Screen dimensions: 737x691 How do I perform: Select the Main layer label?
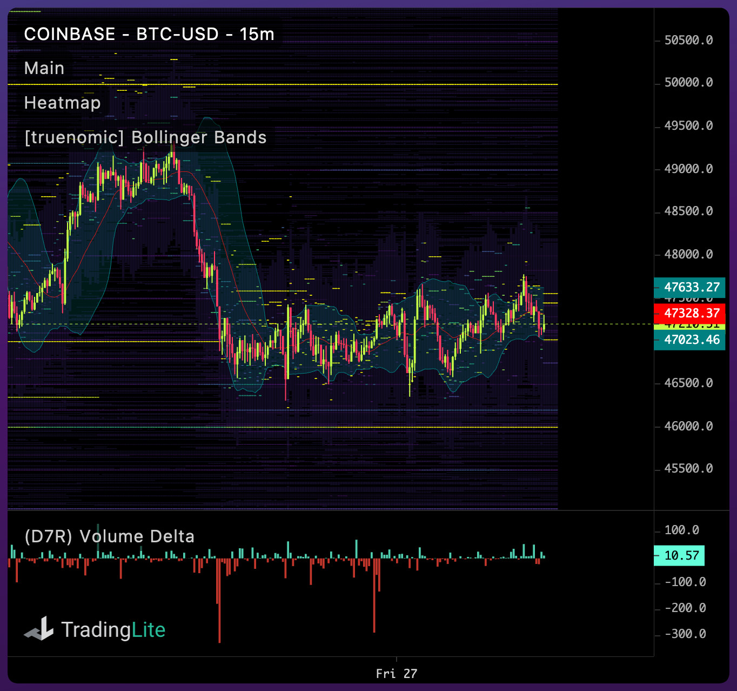pos(44,68)
